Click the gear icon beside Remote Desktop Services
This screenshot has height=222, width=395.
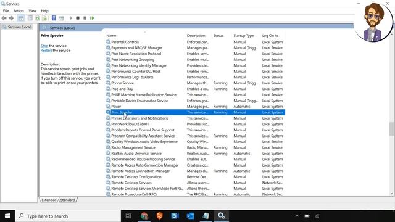coord(108,183)
